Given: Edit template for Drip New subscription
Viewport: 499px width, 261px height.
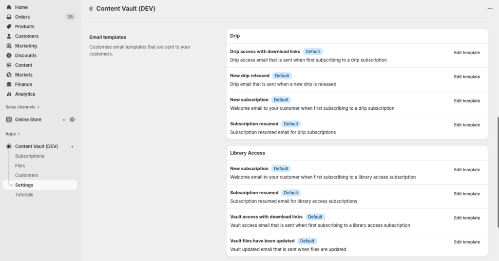Looking at the screenshot, I should [467, 100].
